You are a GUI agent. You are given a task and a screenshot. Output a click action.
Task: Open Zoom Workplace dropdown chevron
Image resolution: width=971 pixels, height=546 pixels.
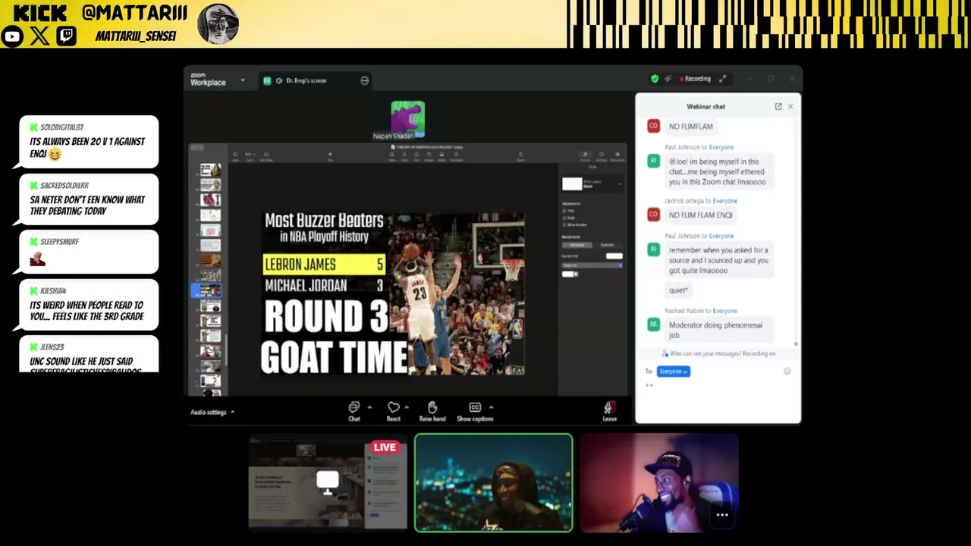pos(243,80)
